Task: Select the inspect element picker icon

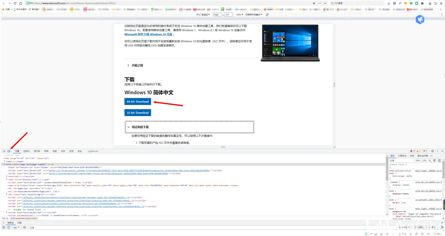Action: [x=4, y=151]
